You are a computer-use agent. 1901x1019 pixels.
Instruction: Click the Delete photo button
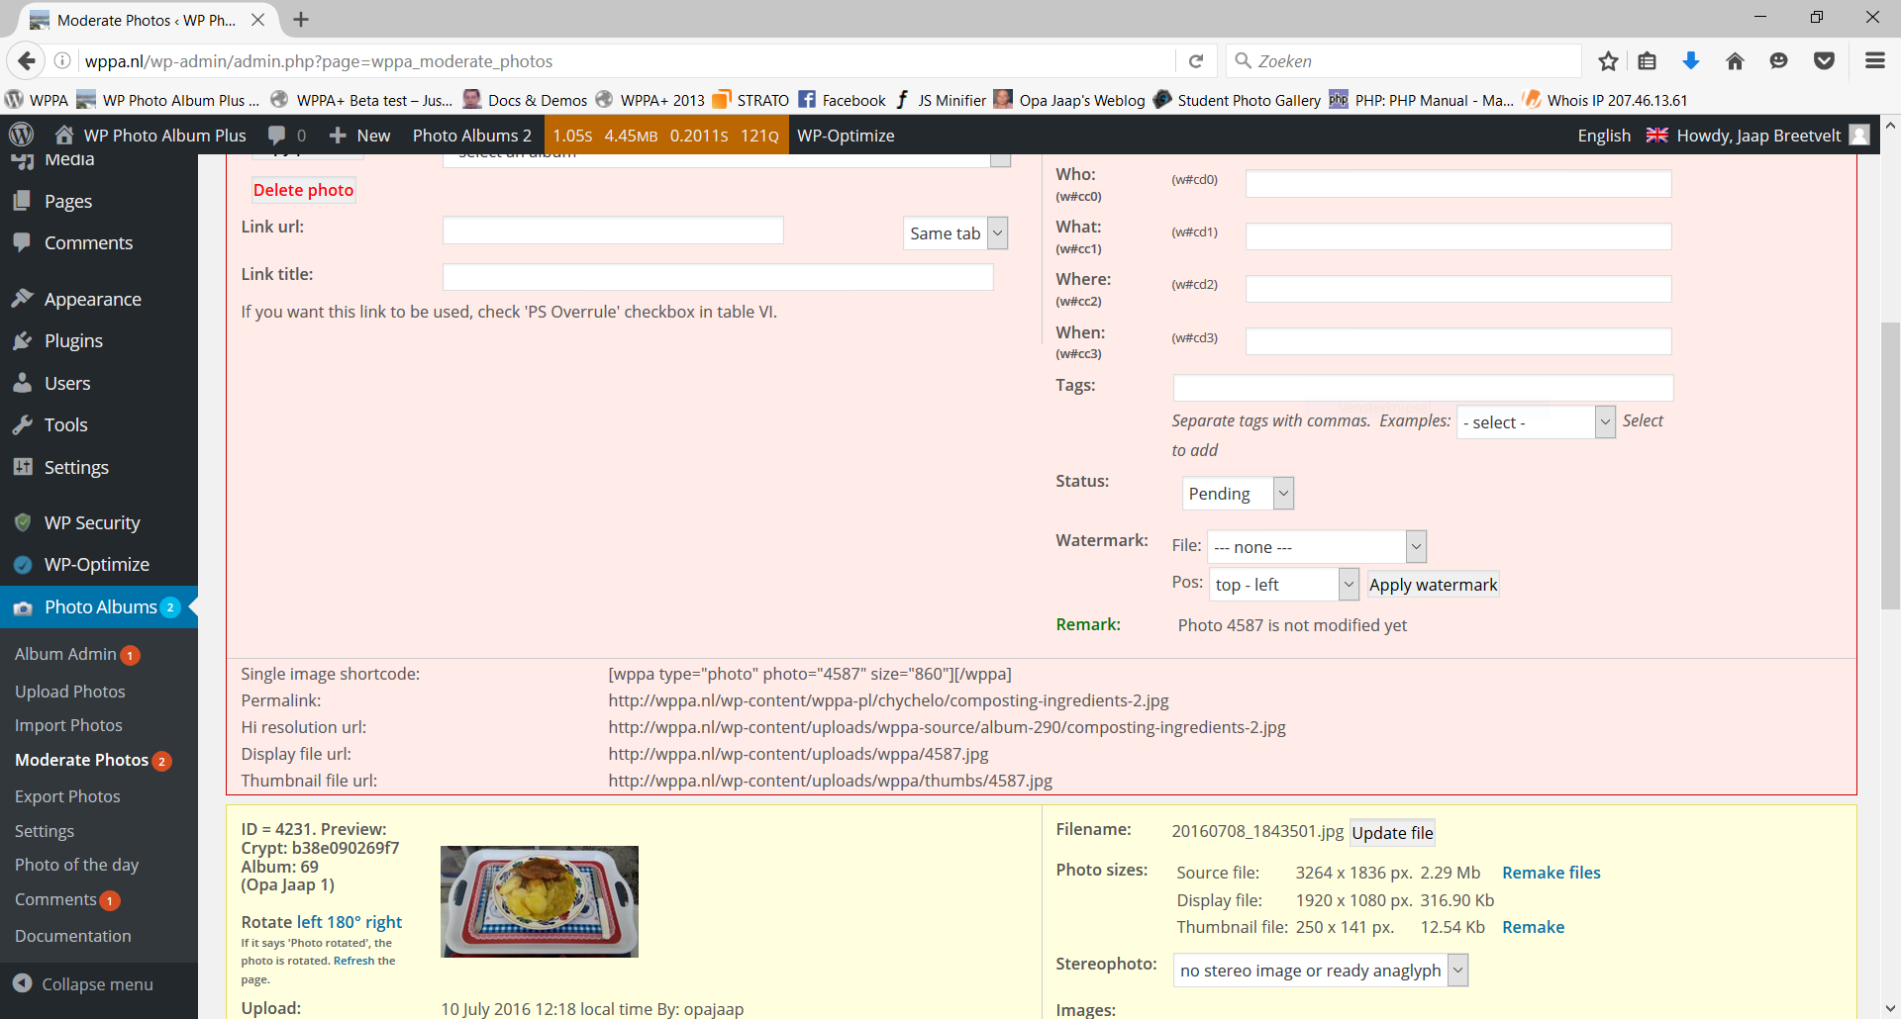click(x=303, y=189)
